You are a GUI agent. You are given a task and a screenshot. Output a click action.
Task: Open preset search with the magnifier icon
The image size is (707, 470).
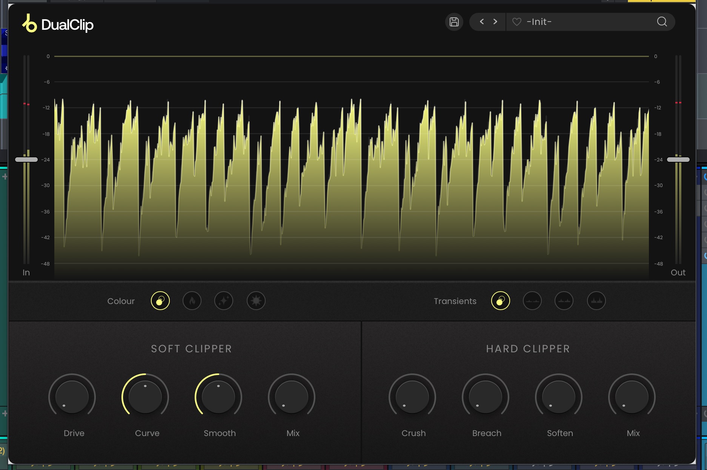click(x=662, y=22)
